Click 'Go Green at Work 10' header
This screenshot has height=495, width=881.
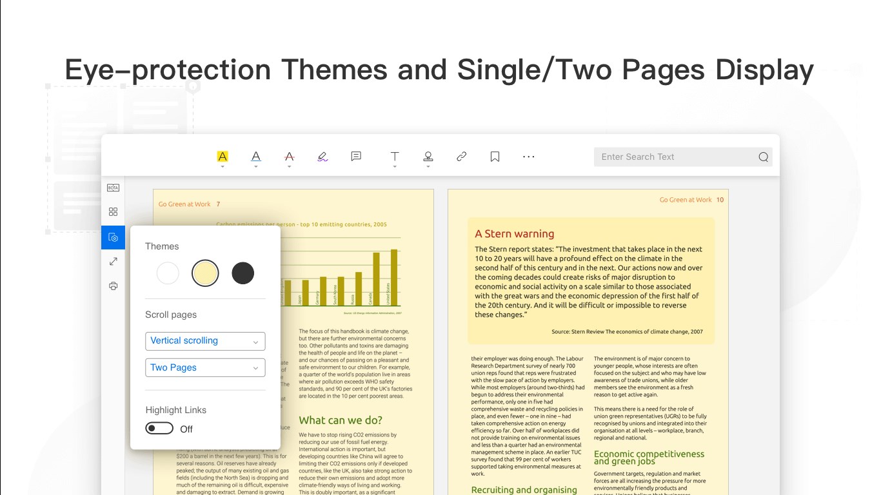click(691, 200)
